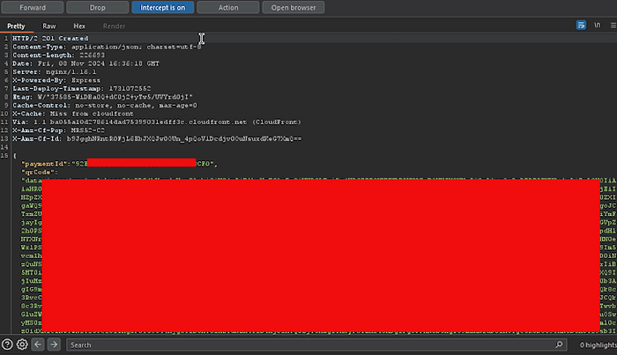Toggle the blue word wrap icon
This screenshot has height=355, width=617.
tap(581, 26)
